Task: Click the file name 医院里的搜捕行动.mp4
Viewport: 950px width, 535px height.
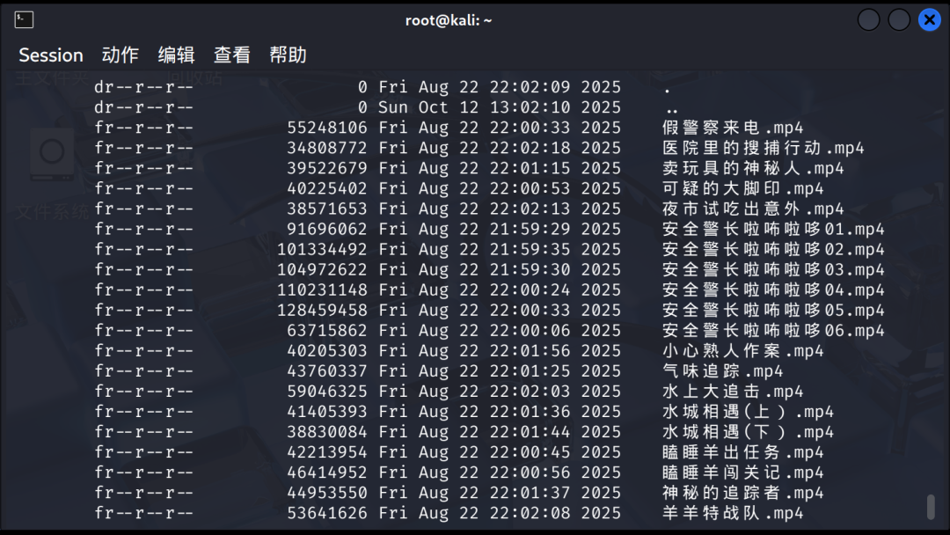Action: click(x=763, y=149)
